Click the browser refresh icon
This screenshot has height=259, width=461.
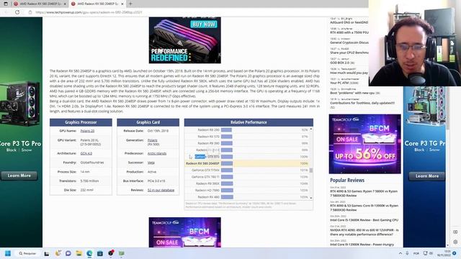click(x=17, y=12)
